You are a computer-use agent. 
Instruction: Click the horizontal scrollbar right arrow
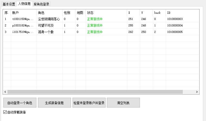197,92
